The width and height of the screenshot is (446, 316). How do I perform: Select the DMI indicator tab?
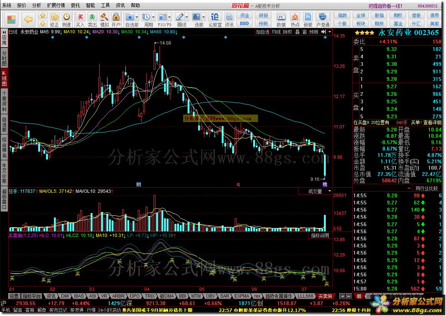(65, 296)
